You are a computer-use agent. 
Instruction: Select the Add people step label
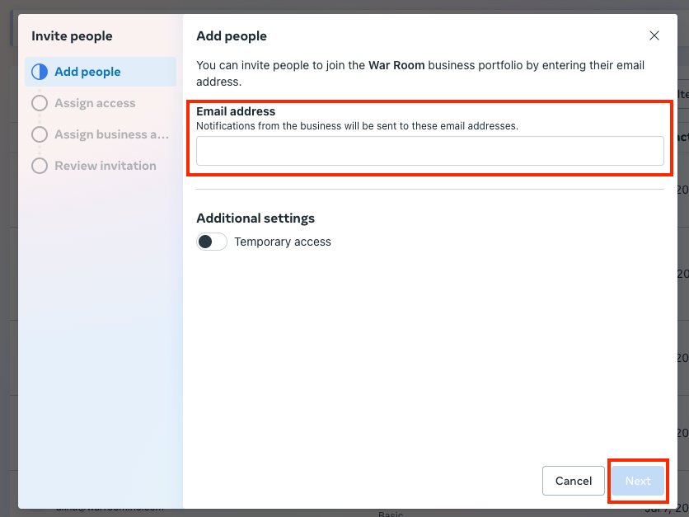point(87,72)
